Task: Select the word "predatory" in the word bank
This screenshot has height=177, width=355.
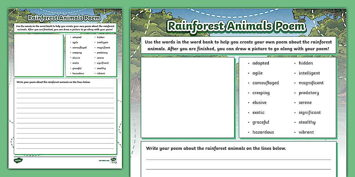Action: click(309, 92)
